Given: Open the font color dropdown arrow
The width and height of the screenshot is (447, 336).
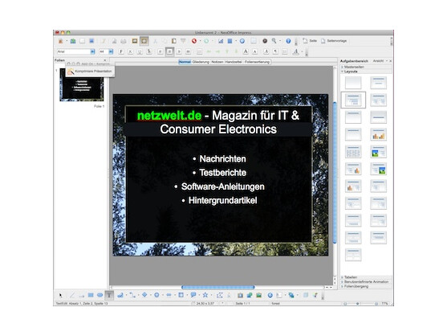Looking at the screenshot, I should click(x=302, y=51).
